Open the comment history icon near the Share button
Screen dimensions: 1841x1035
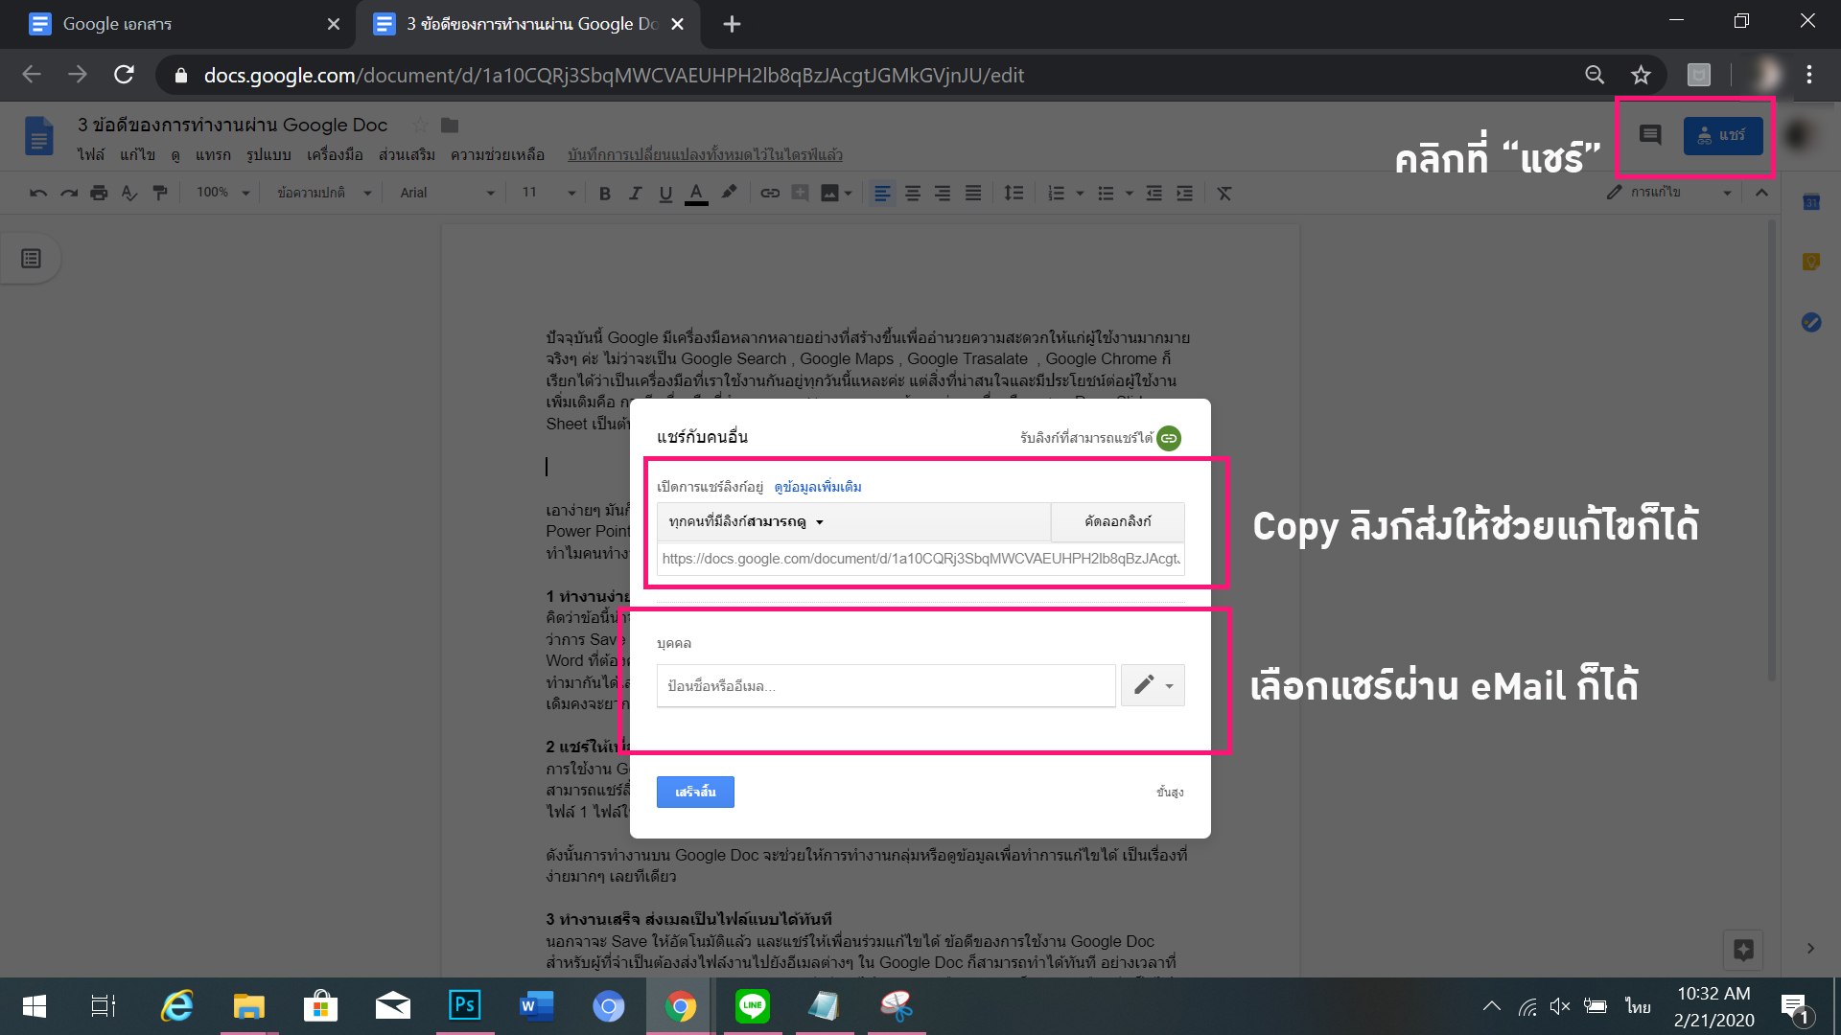click(1649, 135)
